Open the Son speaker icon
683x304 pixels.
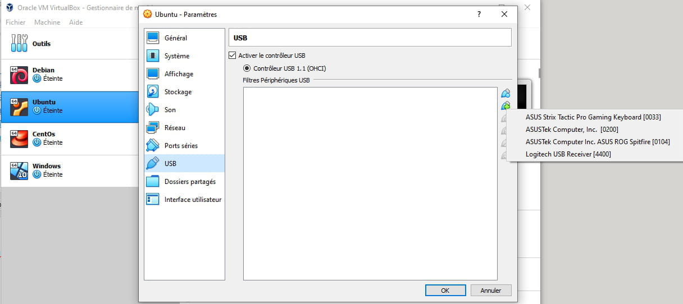[153, 110]
